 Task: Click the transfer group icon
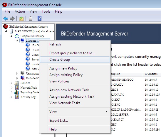pos(28,64)
